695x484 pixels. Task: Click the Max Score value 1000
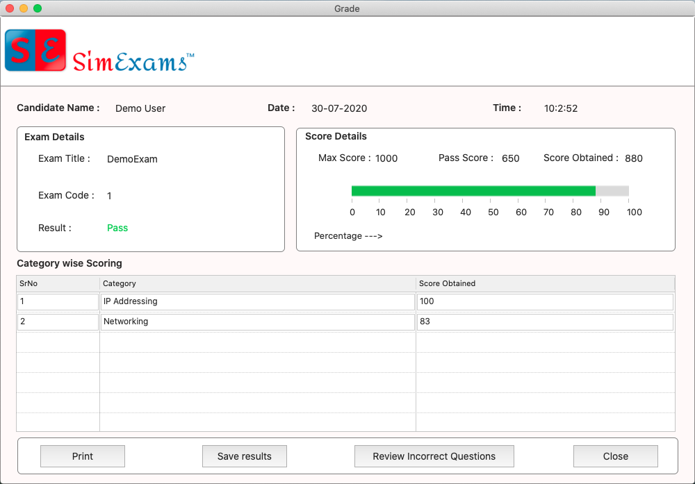(x=386, y=158)
